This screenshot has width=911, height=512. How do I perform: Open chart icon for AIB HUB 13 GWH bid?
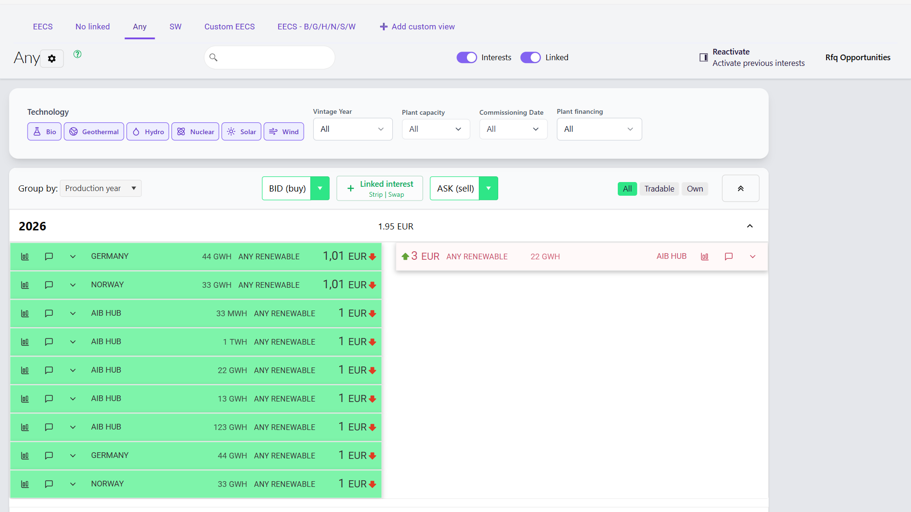click(25, 399)
